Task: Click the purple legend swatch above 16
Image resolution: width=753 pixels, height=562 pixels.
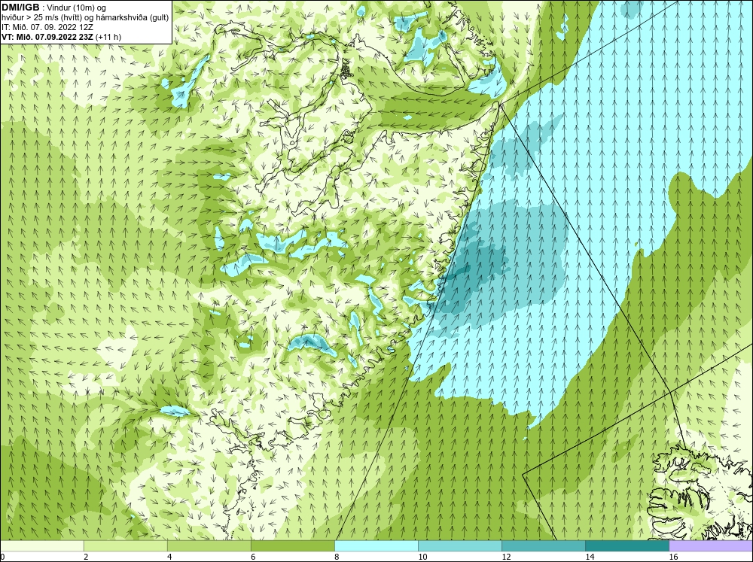Action: pyautogui.click(x=711, y=545)
